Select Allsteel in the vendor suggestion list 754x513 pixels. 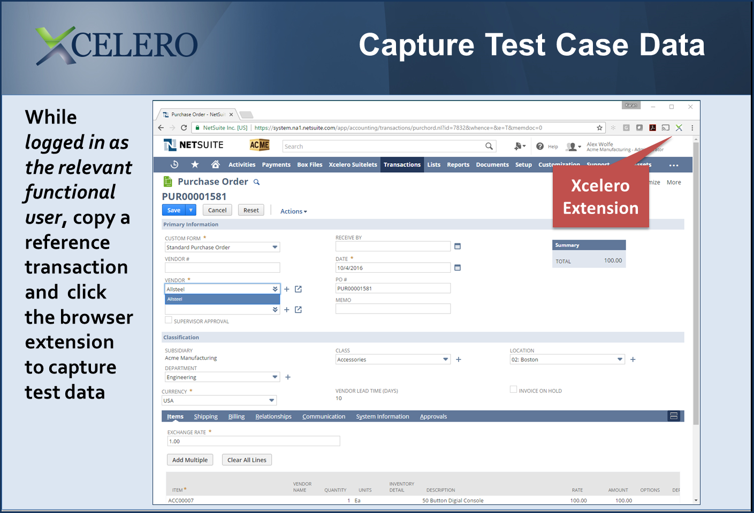pos(222,299)
